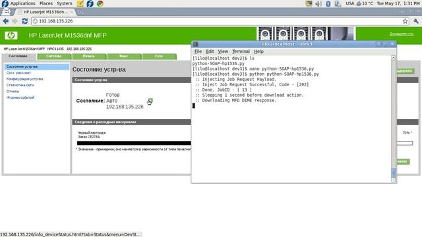The image size is (422, 237).
Task: Switch to the Система tab
Action: (x=53, y=56)
